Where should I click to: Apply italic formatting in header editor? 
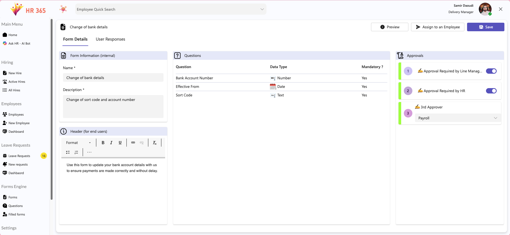point(111,143)
